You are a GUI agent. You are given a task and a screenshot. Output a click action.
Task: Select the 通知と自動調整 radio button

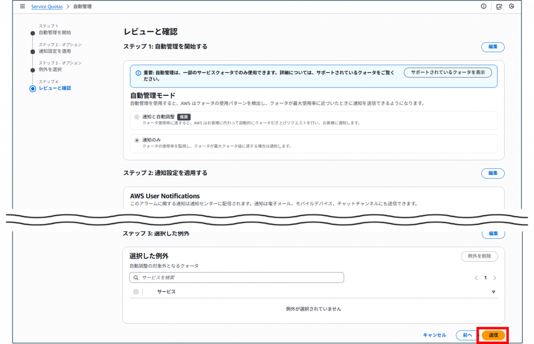tap(137, 117)
